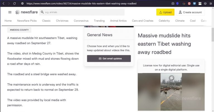The image size is (214, 112).
Task: Click the Upload button
Action: click(x=165, y=12)
